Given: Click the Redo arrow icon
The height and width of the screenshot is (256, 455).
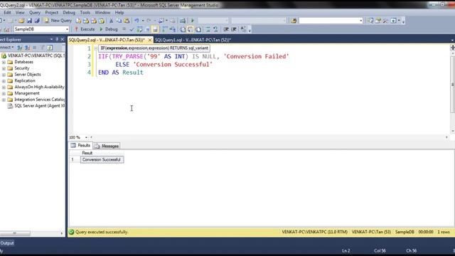Looking at the screenshot, I should click(149, 21).
